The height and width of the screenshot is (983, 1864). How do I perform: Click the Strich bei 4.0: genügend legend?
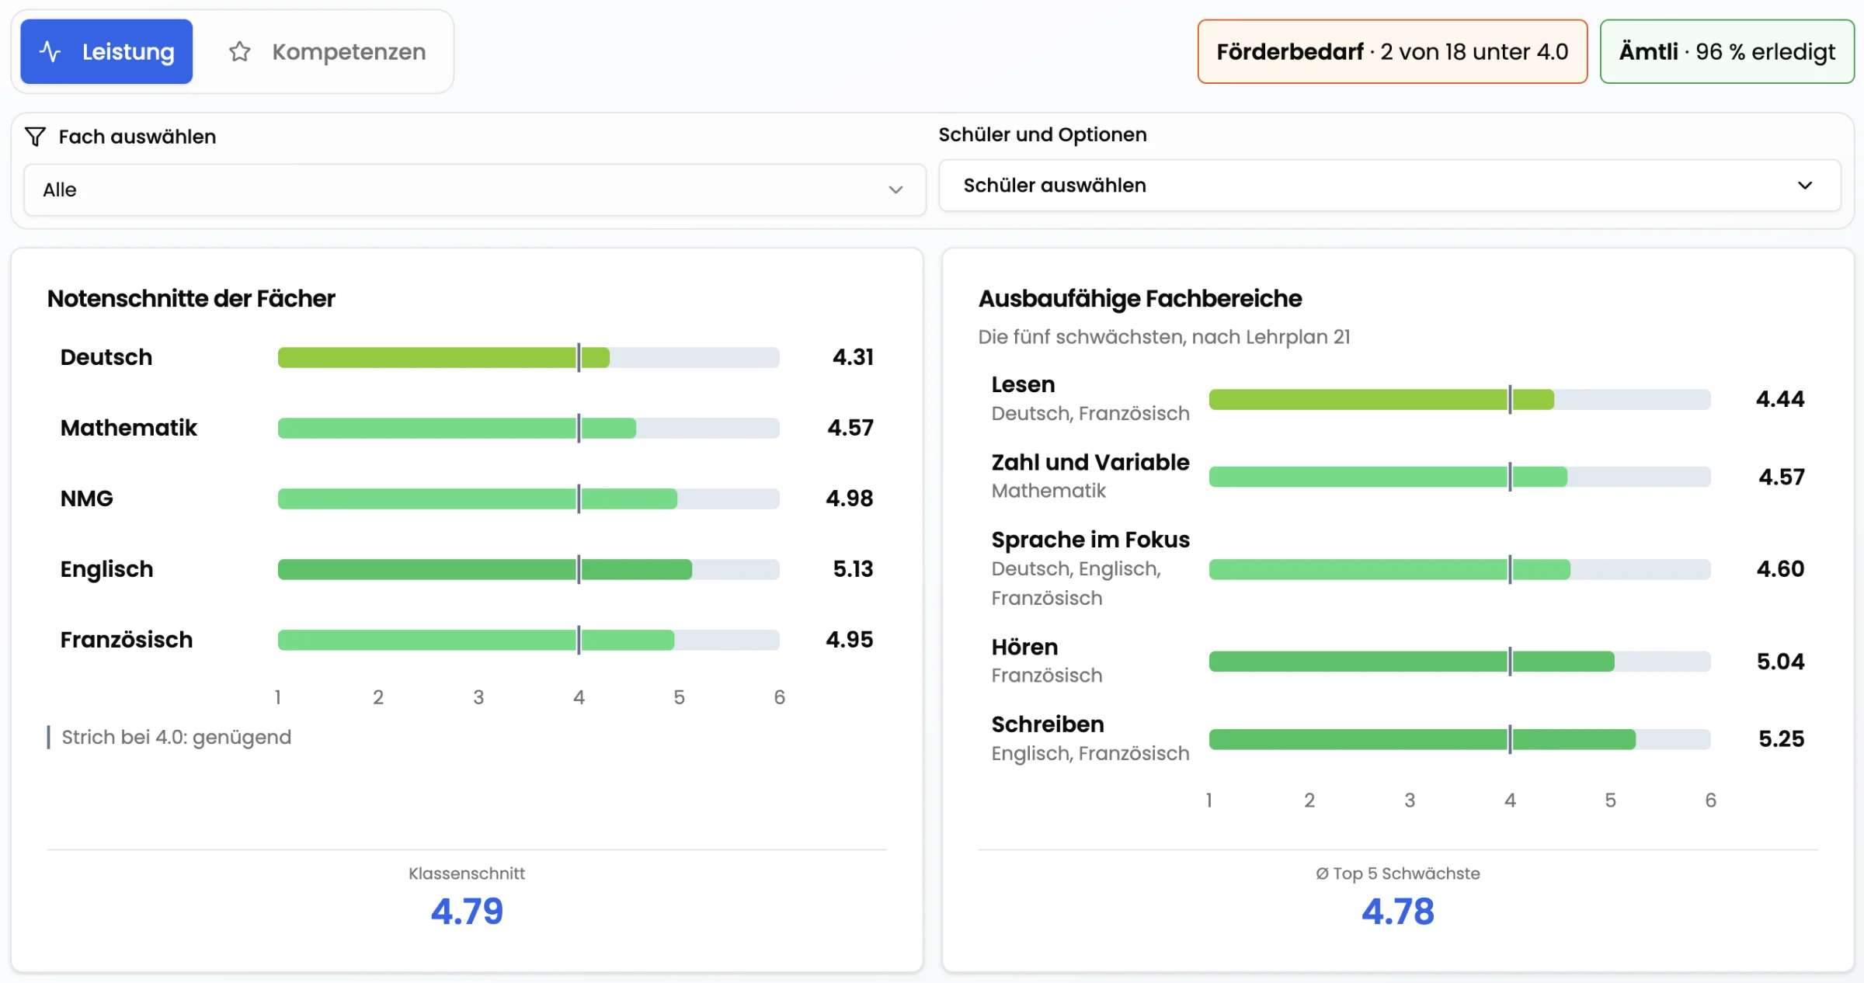click(x=169, y=737)
